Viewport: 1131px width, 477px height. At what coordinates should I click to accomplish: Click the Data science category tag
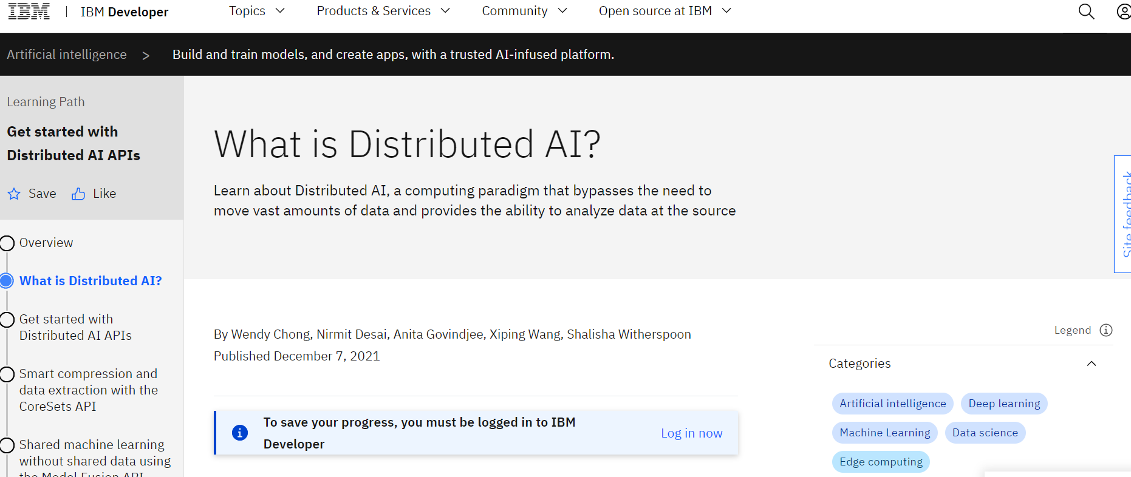pyautogui.click(x=985, y=433)
